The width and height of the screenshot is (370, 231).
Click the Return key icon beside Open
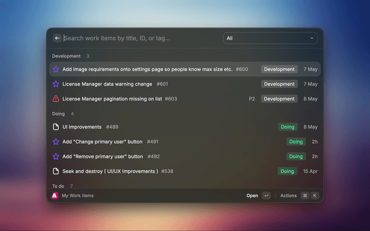click(266, 195)
